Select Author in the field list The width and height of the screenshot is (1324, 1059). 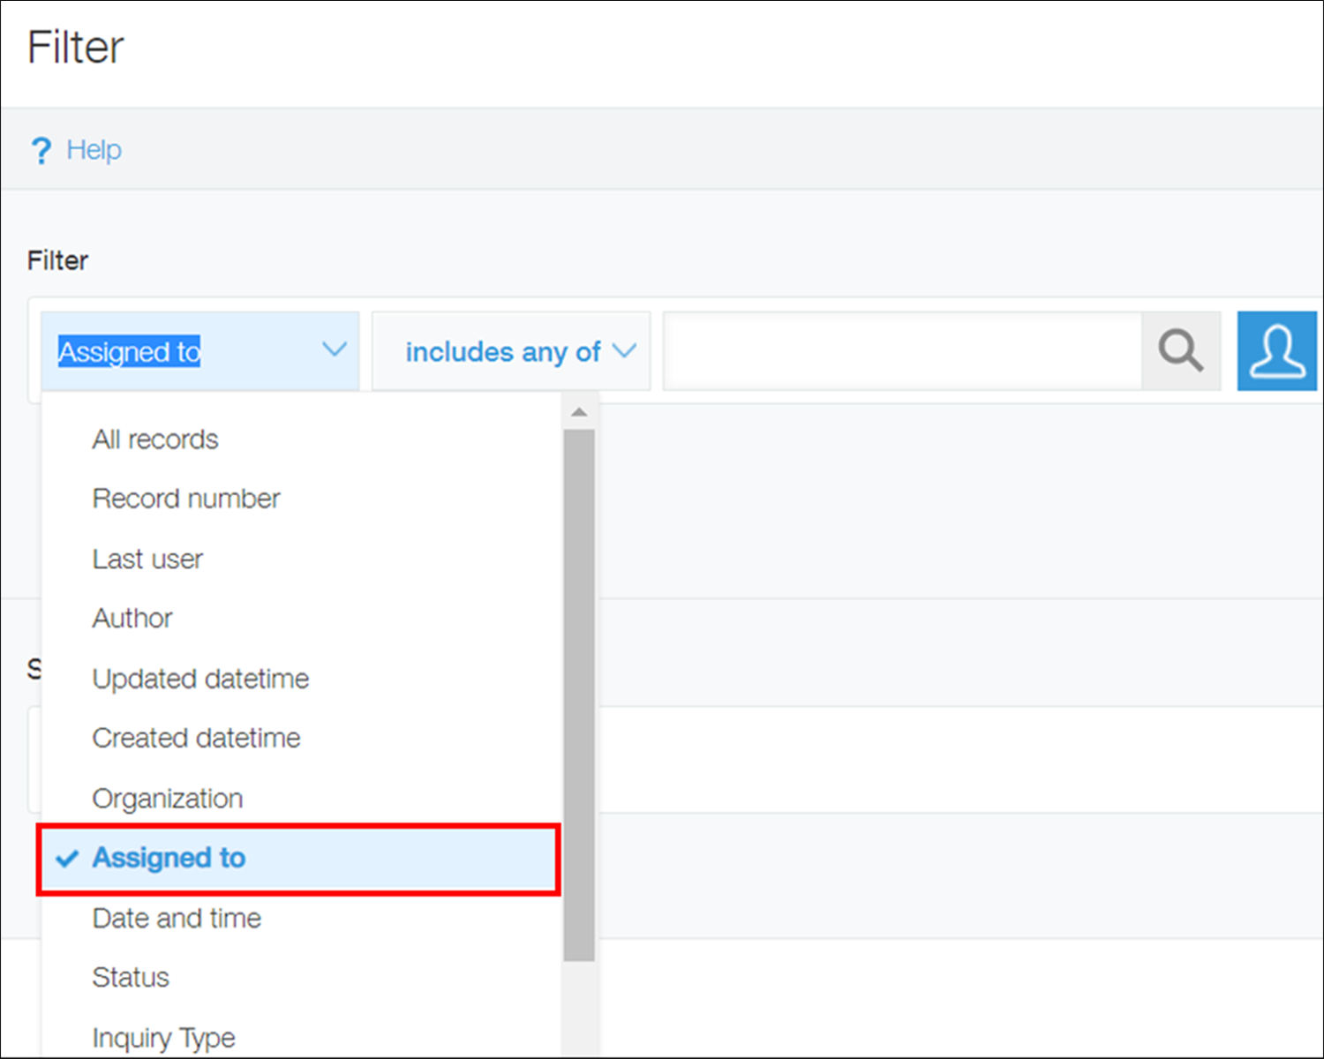pos(132,618)
